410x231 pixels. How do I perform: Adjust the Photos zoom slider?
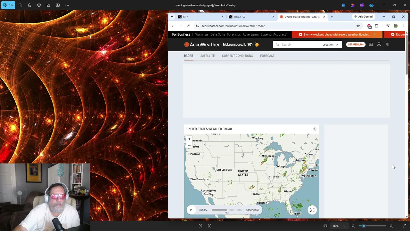coord(372,226)
